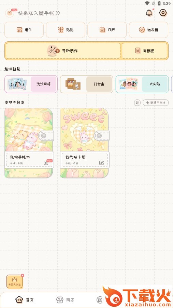173x308 pixels.
Task: Choose 套模板 to use a template
Action: [x=145, y=51]
